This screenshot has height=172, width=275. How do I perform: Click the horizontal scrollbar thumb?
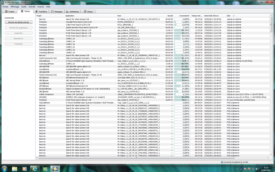tap(136, 157)
